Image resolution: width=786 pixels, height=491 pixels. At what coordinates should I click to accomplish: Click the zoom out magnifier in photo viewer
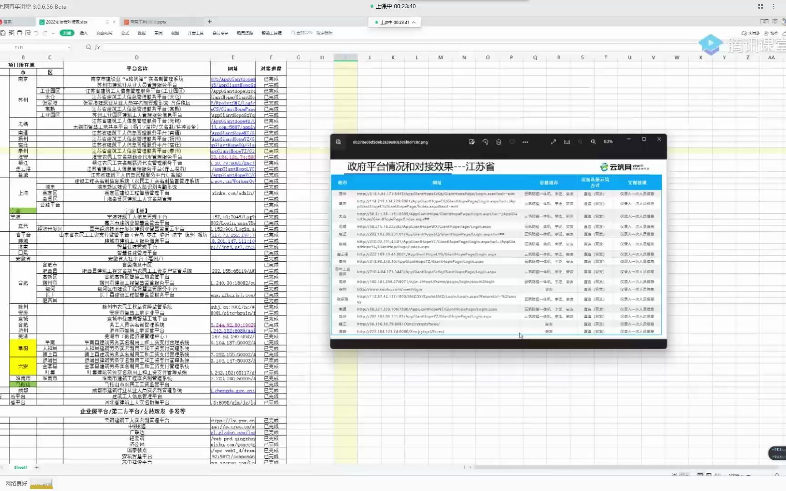point(580,142)
